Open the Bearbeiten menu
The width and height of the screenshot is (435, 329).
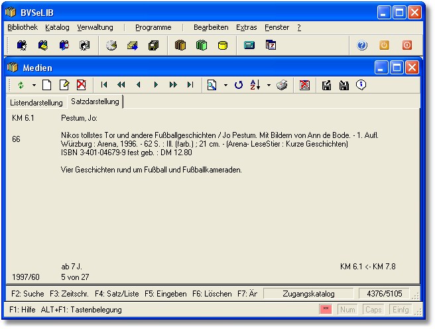point(211,27)
